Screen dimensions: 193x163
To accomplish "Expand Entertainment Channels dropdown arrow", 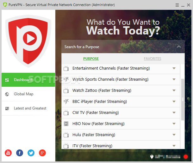I will tap(174, 68).
